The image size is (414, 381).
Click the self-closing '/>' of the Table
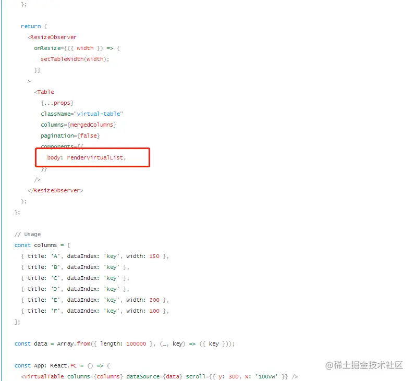[x=38, y=180]
